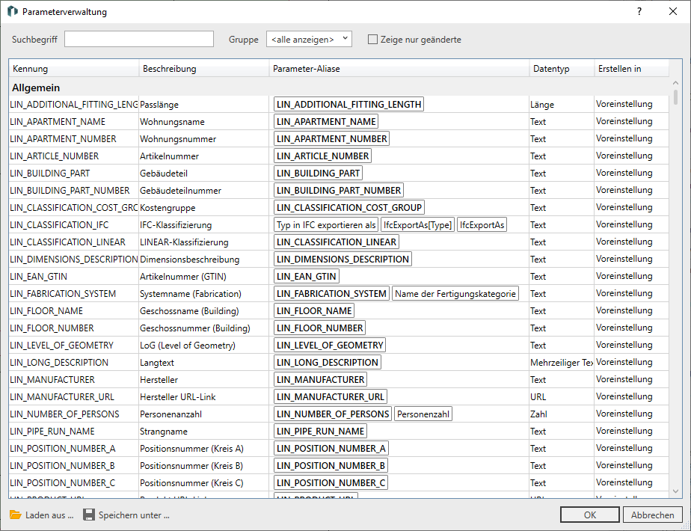Open the help question mark in title bar
691x531 pixels.
[x=639, y=11]
